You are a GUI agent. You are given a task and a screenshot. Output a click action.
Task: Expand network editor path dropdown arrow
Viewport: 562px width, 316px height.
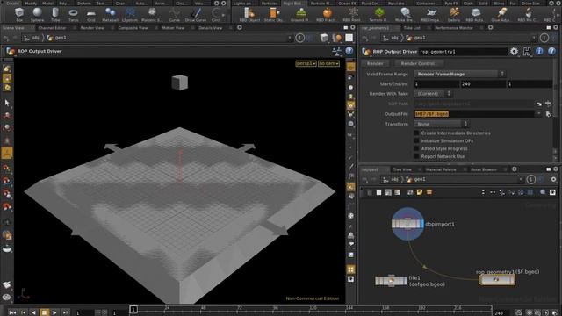coord(521,179)
